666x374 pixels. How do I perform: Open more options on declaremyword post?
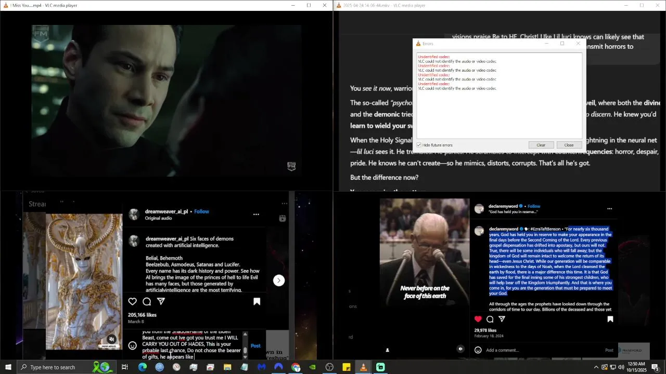tap(610, 209)
